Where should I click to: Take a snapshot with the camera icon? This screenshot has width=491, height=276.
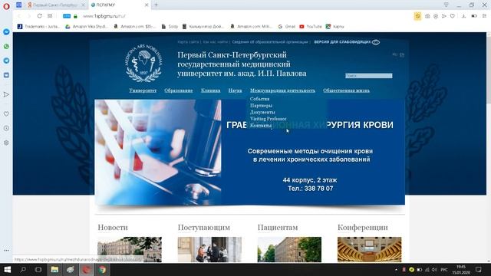(x=427, y=16)
